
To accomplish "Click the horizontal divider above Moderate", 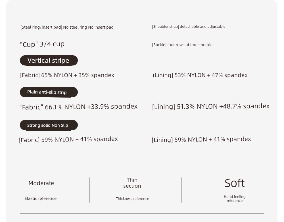I will pos(142,165).
